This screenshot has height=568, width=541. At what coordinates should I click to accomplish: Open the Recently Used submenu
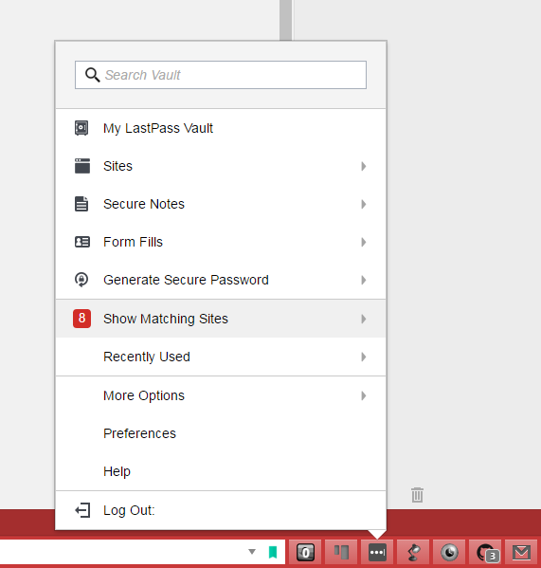pos(221,357)
